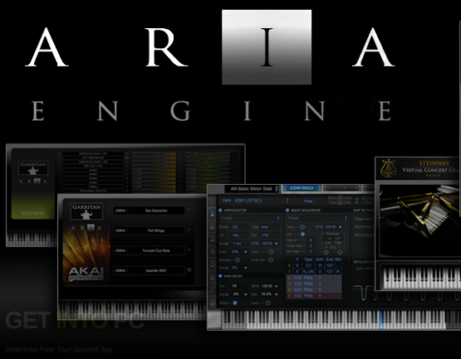Adjust the first orange mixer slider in Sony window

(154, 153)
